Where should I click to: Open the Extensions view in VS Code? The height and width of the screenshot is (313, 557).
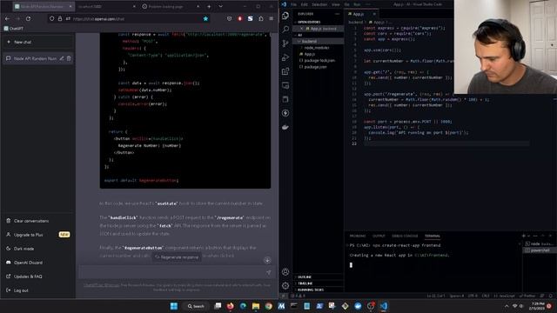pos(285,71)
